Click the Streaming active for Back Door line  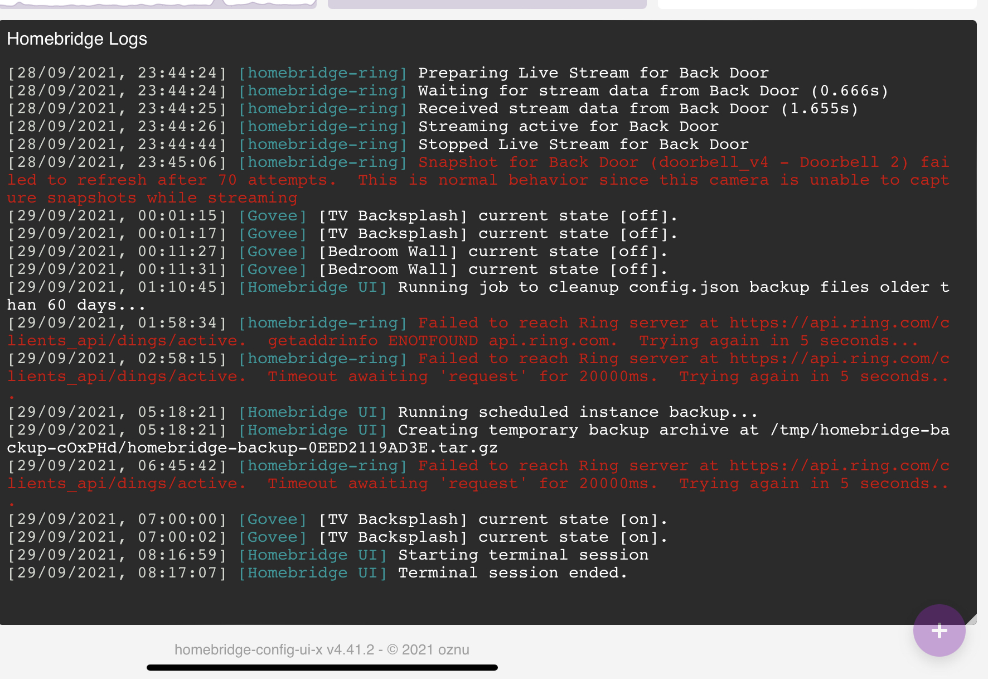(568, 126)
